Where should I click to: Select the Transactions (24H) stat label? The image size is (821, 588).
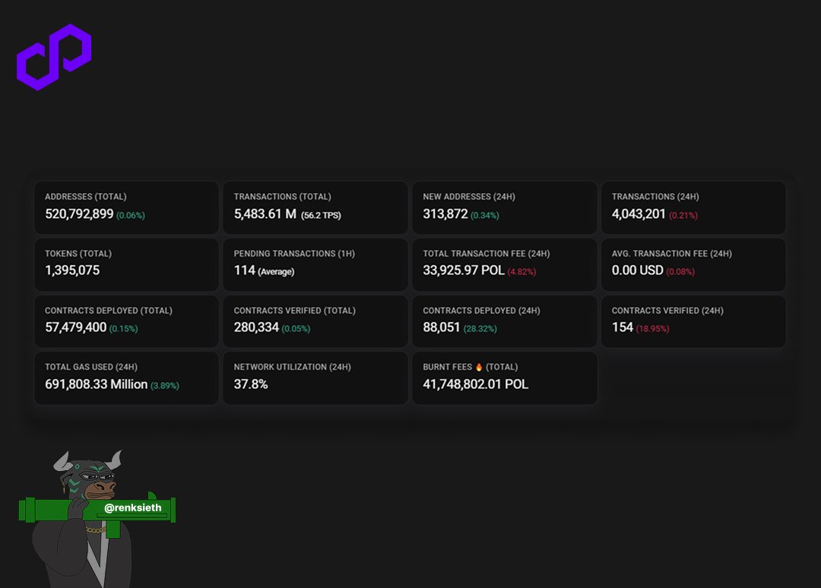(655, 196)
